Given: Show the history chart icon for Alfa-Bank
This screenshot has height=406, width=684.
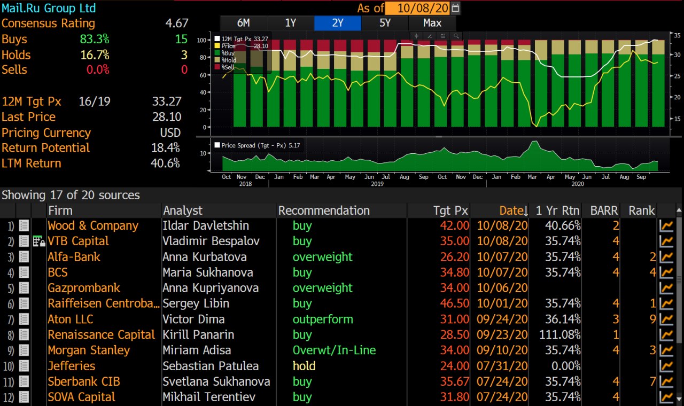Looking at the screenshot, I should 666,257.
